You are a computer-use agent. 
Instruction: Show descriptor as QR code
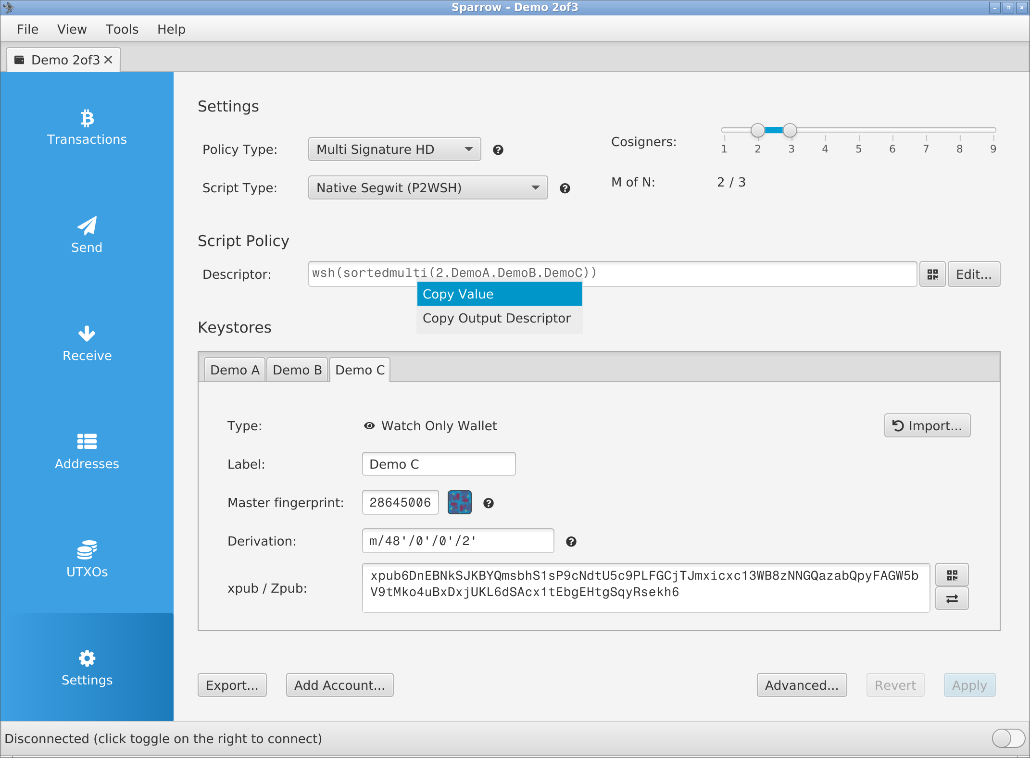point(932,274)
